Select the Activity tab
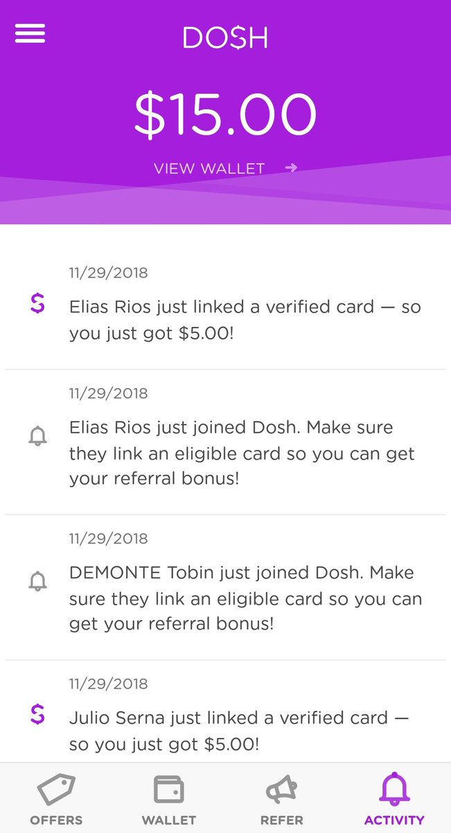This screenshot has height=833, width=451. tap(394, 800)
